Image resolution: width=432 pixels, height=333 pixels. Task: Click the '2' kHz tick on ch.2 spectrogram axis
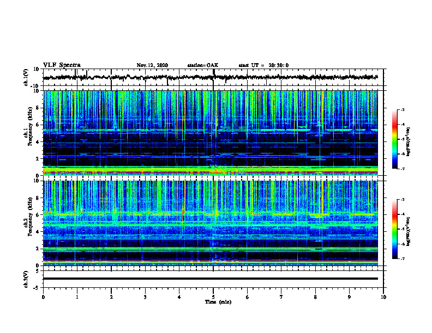click(x=38, y=249)
